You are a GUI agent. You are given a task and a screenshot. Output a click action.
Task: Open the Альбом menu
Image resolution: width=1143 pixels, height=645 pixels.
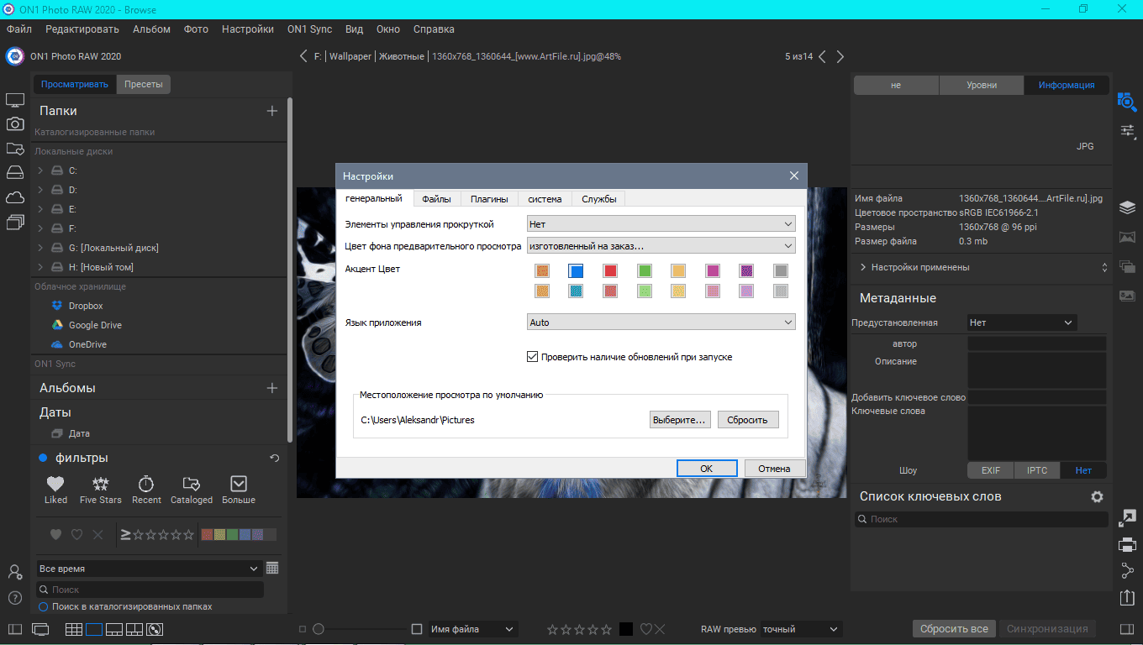(151, 29)
